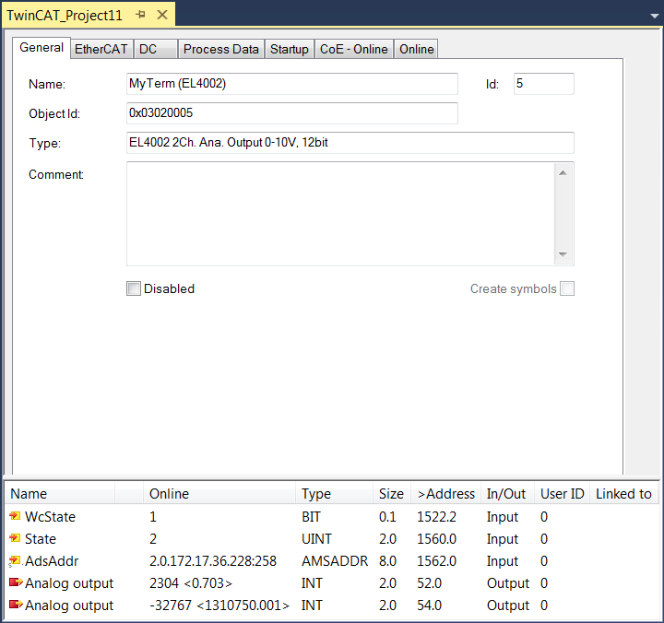Click the Comment scrollbar down arrow
This screenshot has width=664, height=623.
(x=563, y=254)
